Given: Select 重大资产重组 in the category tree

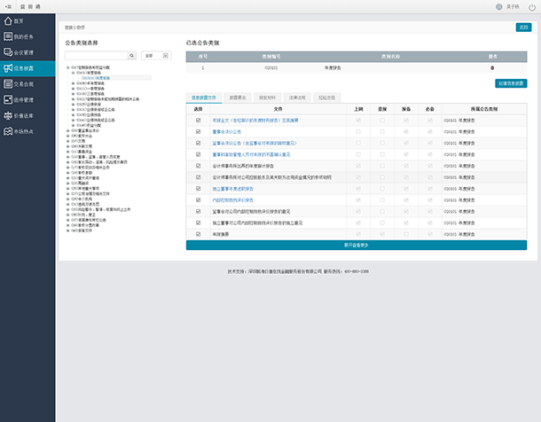Looking at the screenshot, I should 85,178.
